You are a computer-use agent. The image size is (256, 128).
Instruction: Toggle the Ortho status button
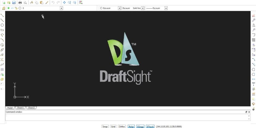[122, 127]
